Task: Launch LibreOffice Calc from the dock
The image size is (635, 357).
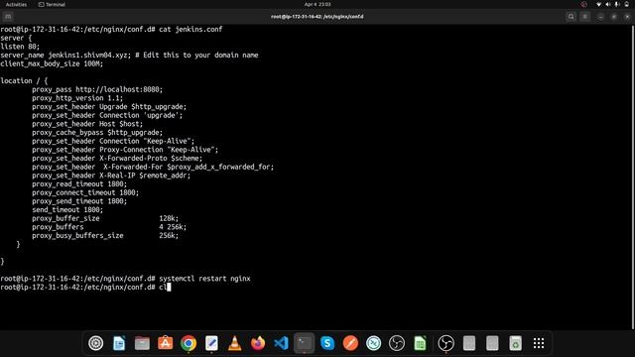Action: pos(420,343)
